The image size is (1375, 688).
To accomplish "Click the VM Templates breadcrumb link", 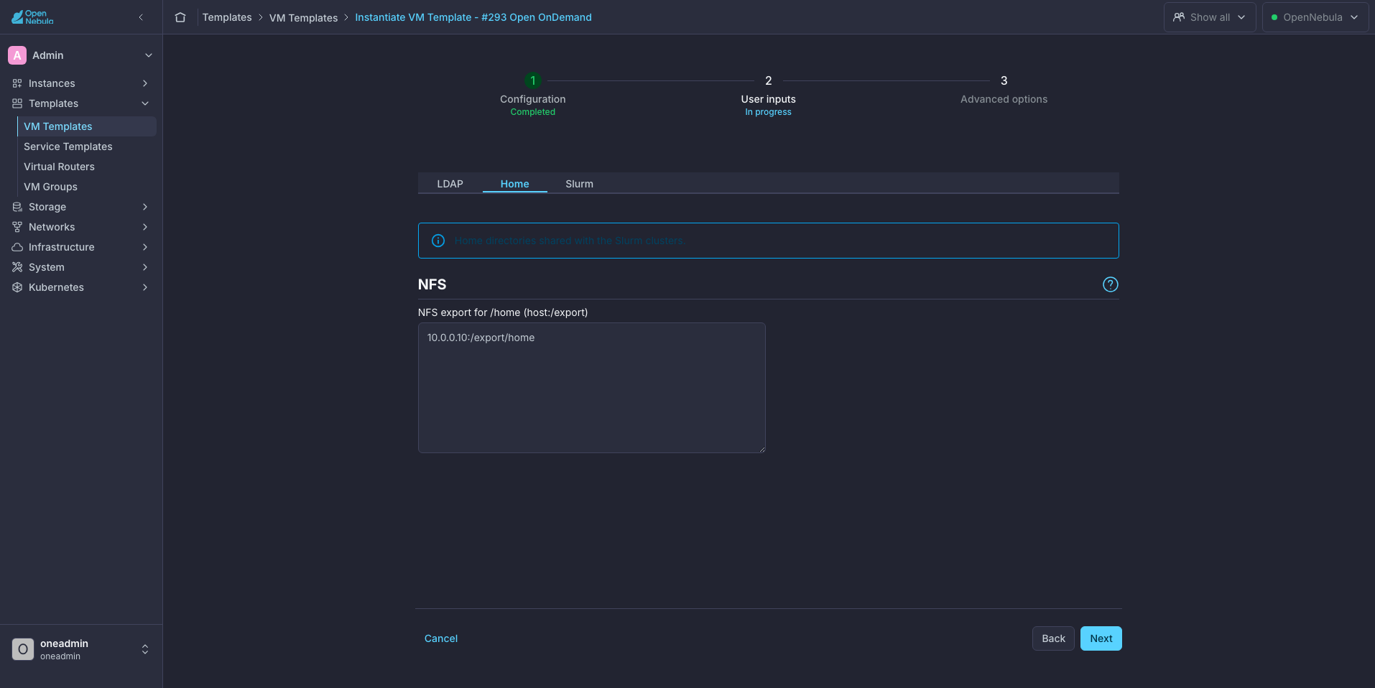I will click(x=303, y=17).
